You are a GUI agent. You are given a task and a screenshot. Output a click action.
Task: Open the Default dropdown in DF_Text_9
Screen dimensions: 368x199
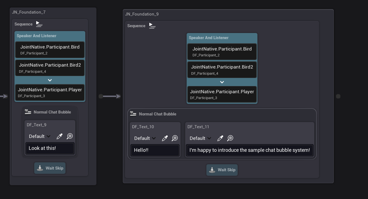40,136
